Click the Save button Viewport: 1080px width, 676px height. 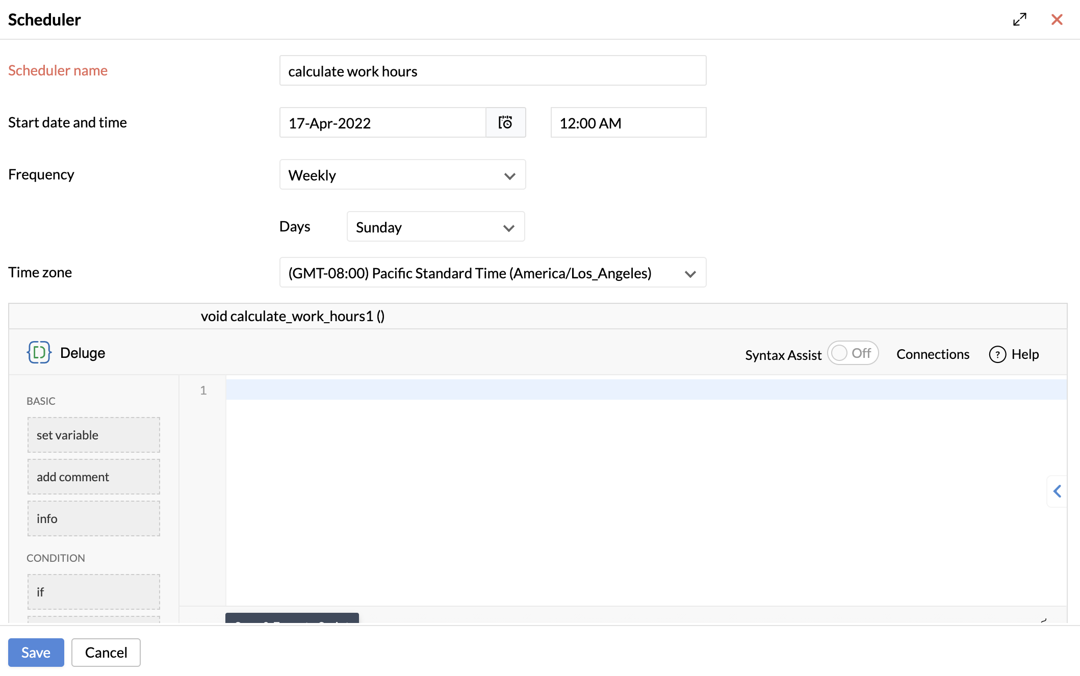(x=36, y=652)
